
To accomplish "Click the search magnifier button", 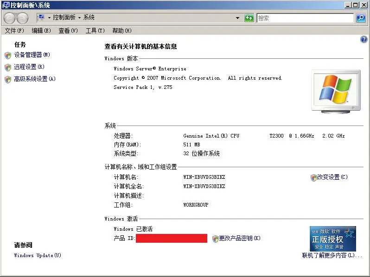I will point(361,18).
